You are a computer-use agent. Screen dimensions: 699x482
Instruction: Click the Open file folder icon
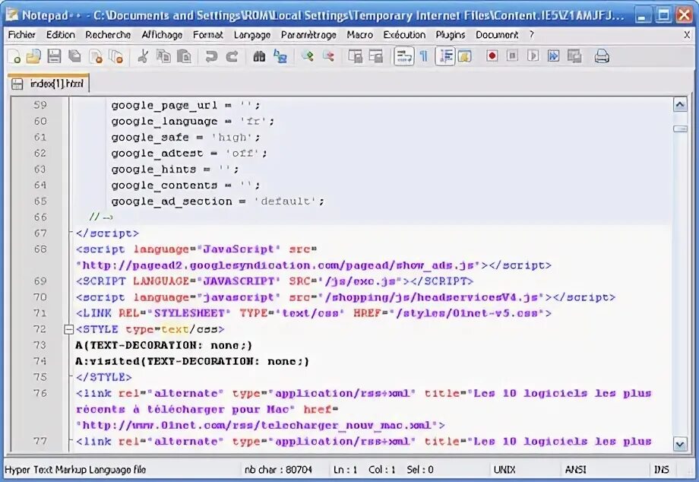[33, 56]
